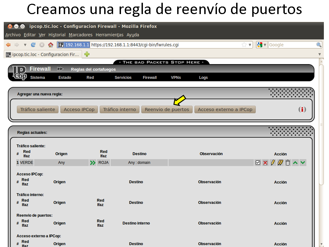Open the Marcadores menu
Viewport: 329px width, 247px height.
click(81, 35)
